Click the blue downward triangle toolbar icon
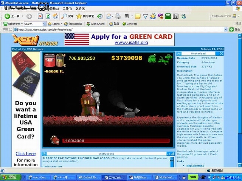Screen dimensions: 242x181 (x=145, y=16)
